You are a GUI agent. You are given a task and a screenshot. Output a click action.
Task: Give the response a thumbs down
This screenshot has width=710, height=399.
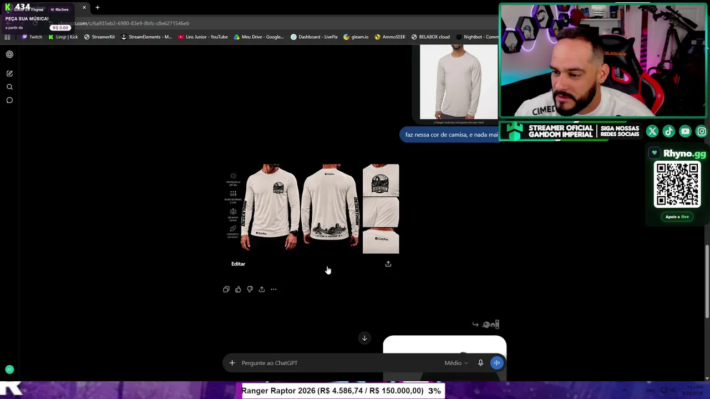click(x=250, y=289)
